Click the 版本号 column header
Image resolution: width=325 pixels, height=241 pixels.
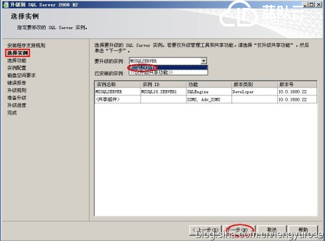(x=297, y=85)
